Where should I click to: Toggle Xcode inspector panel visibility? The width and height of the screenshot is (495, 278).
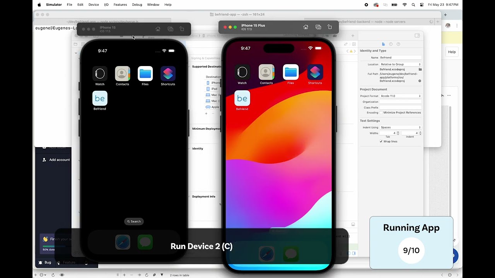coord(417,36)
